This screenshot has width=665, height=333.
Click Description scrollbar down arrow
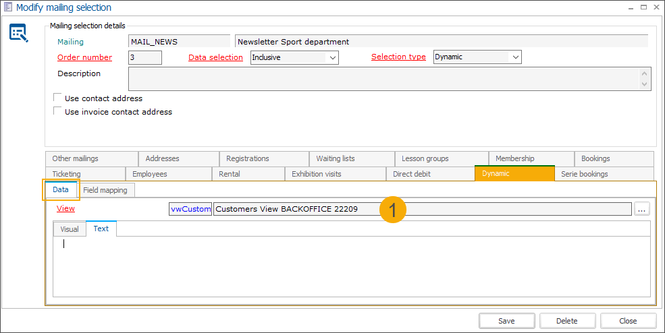644,84
